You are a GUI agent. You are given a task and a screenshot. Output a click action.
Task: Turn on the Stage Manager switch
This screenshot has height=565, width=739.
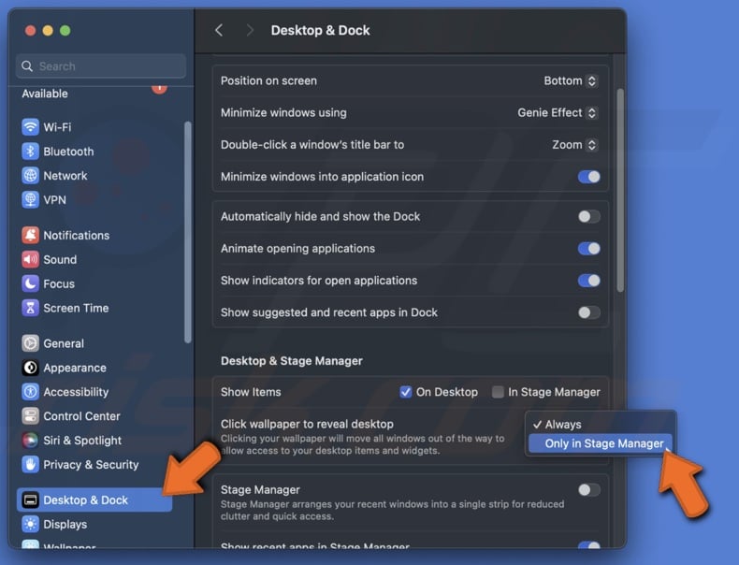[588, 490]
